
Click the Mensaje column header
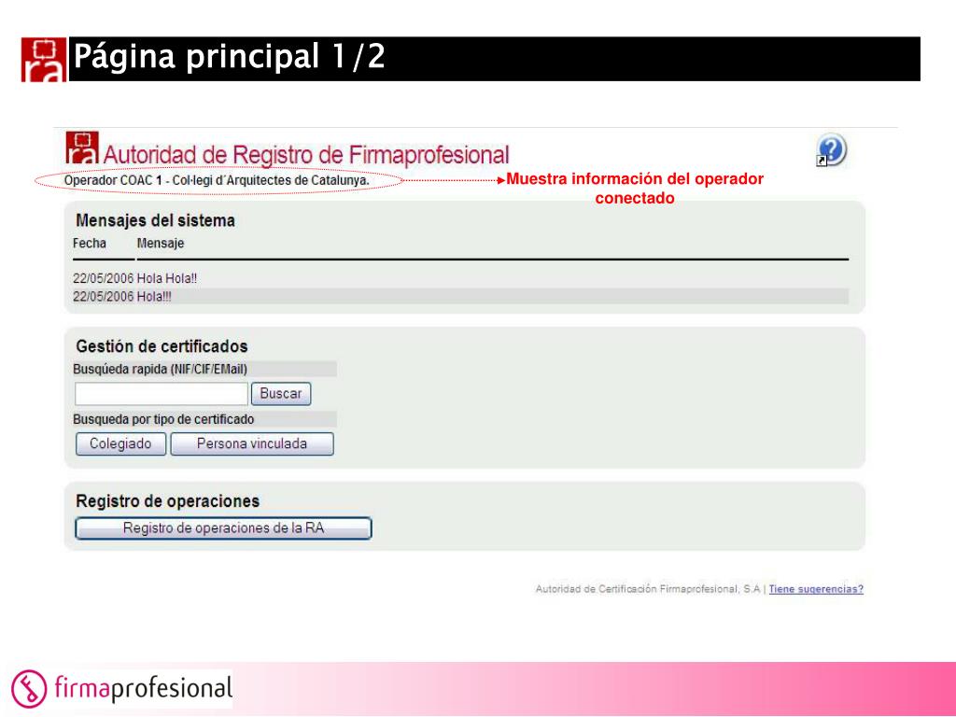click(161, 244)
